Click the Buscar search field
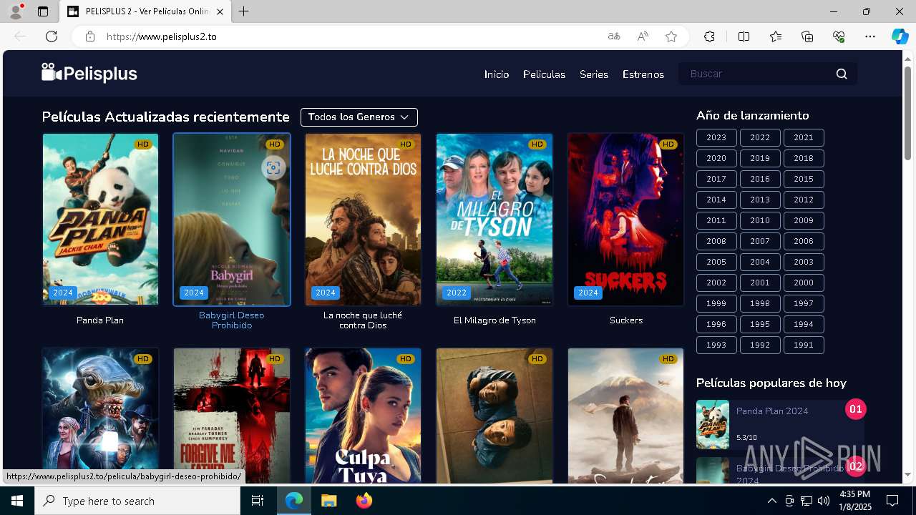This screenshot has width=916, height=515. click(756, 74)
